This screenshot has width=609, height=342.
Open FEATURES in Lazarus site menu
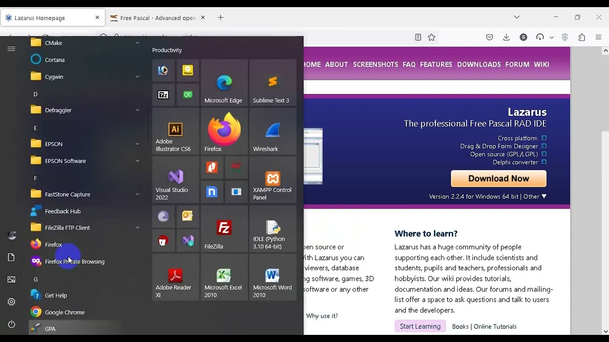tap(436, 64)
